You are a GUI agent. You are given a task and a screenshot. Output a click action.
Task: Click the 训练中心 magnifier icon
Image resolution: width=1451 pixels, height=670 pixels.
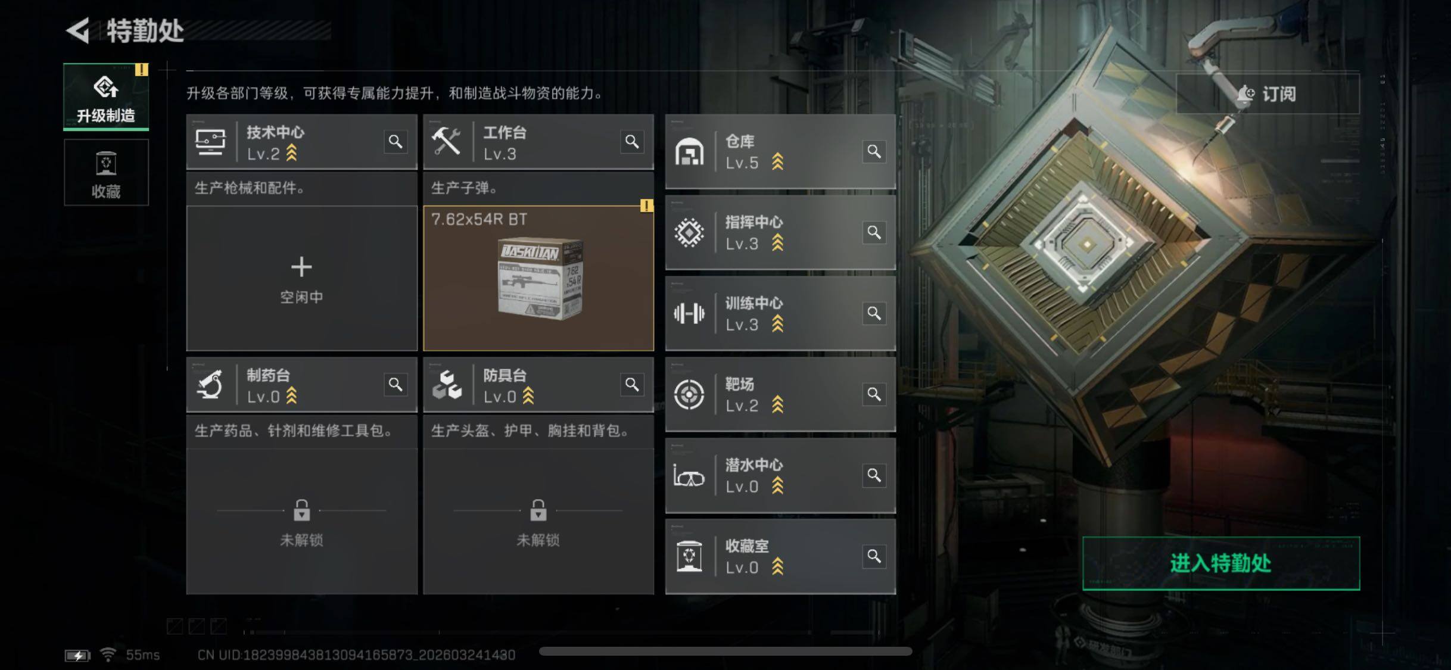pos(874,313)
